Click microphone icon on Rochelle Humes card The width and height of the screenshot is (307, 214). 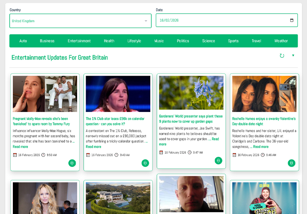(292, 163)
